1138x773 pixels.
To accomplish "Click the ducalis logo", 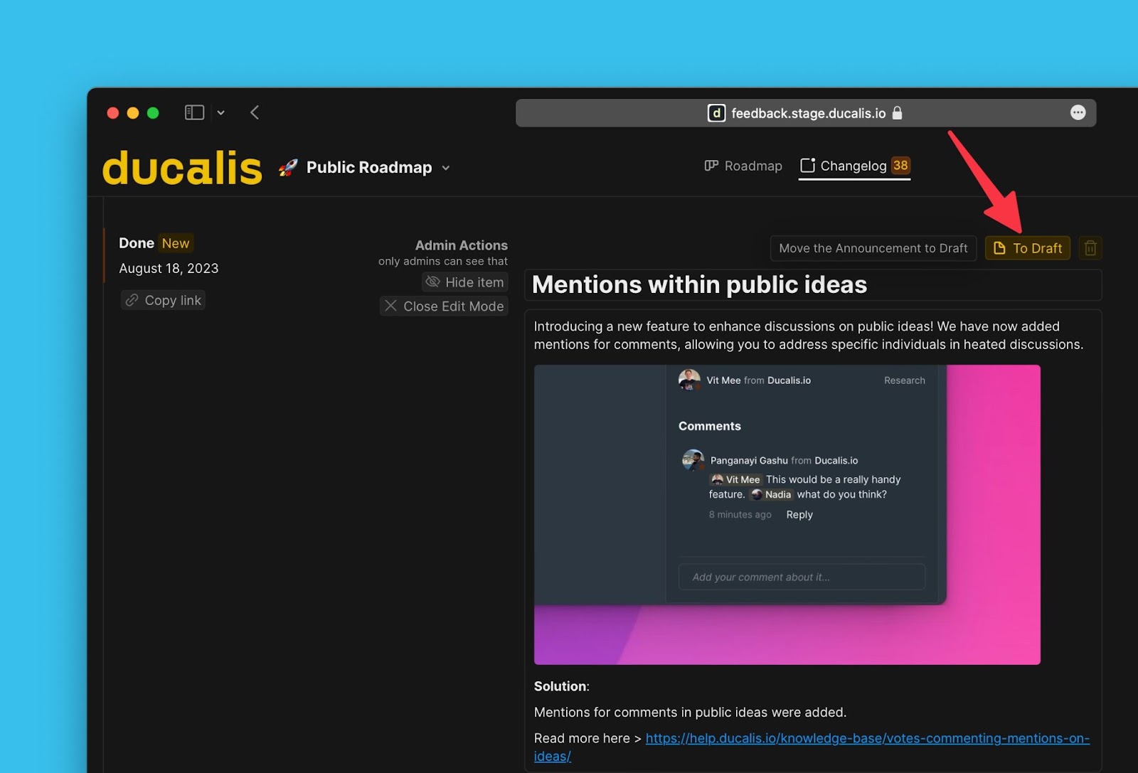I will tap(182, 168).
